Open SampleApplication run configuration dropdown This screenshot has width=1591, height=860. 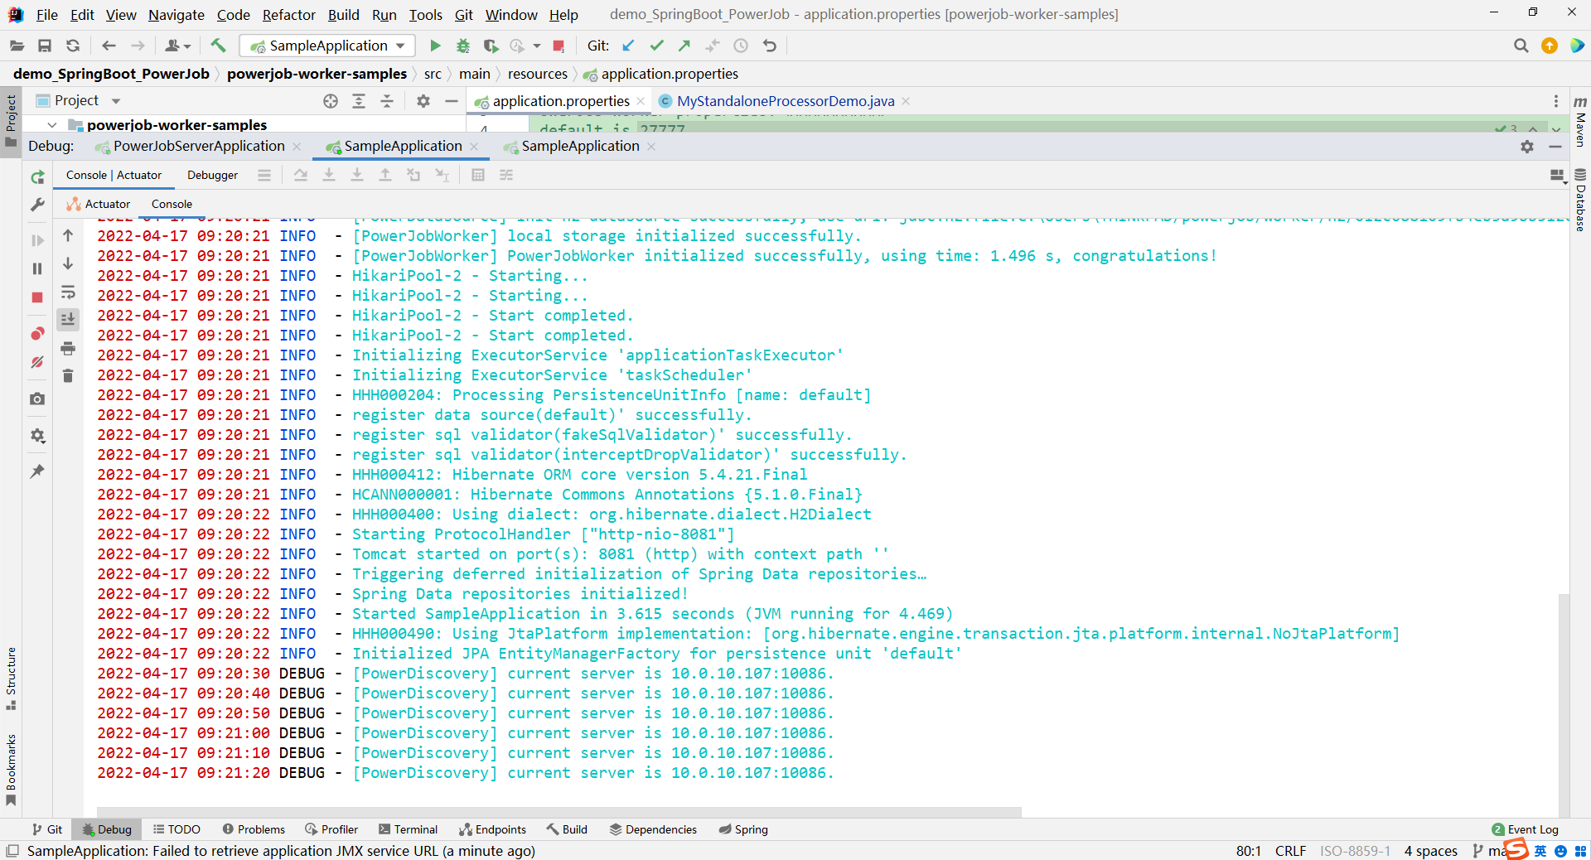point(326,46)
